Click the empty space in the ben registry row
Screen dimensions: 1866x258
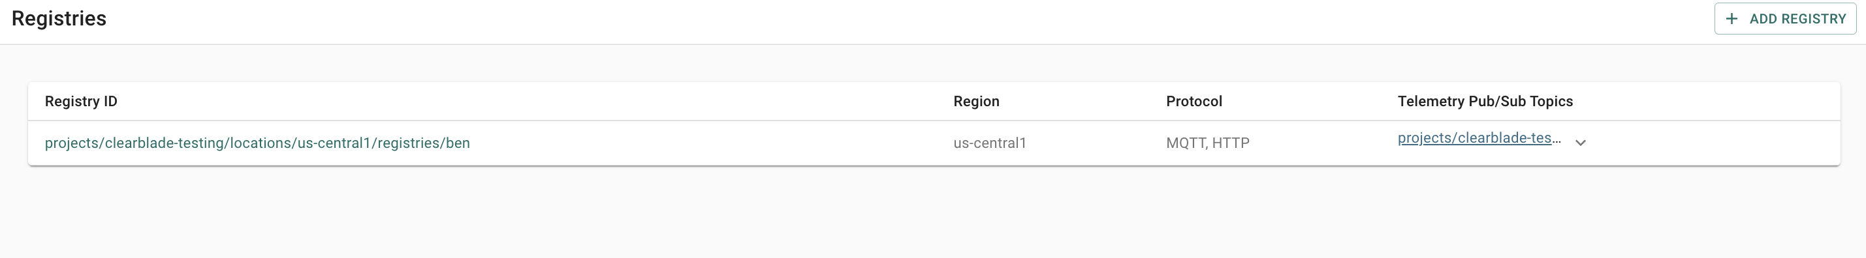[x=710, y=143]
